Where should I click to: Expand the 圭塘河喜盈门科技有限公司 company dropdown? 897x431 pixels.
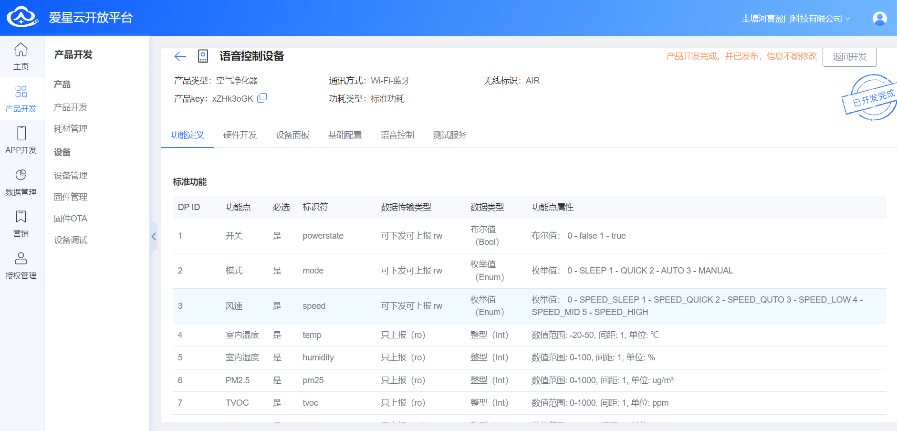[x=795, y=19]
